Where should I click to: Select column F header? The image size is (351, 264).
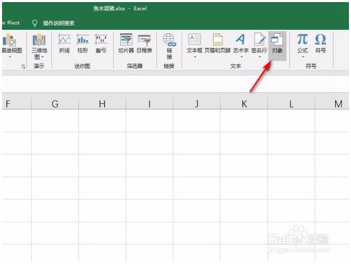(x=17, y=103)
